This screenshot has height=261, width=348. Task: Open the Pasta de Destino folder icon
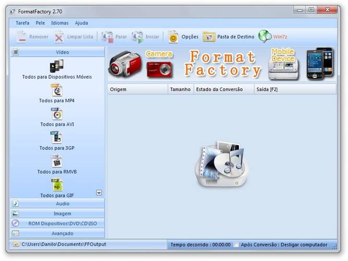209,37
